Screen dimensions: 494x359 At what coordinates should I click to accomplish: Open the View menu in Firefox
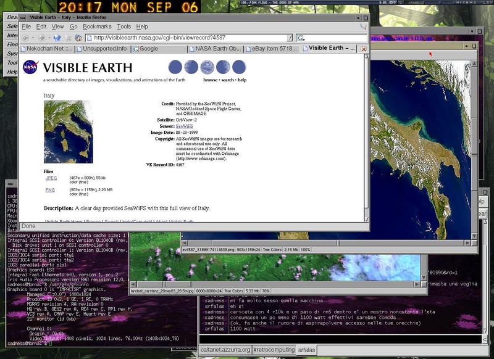coord(57,27)
